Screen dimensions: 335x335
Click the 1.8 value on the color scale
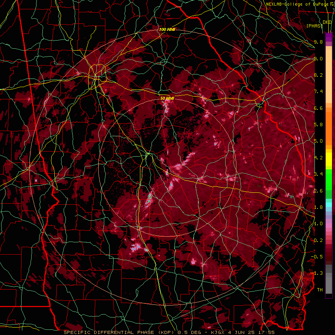(318, 207)
